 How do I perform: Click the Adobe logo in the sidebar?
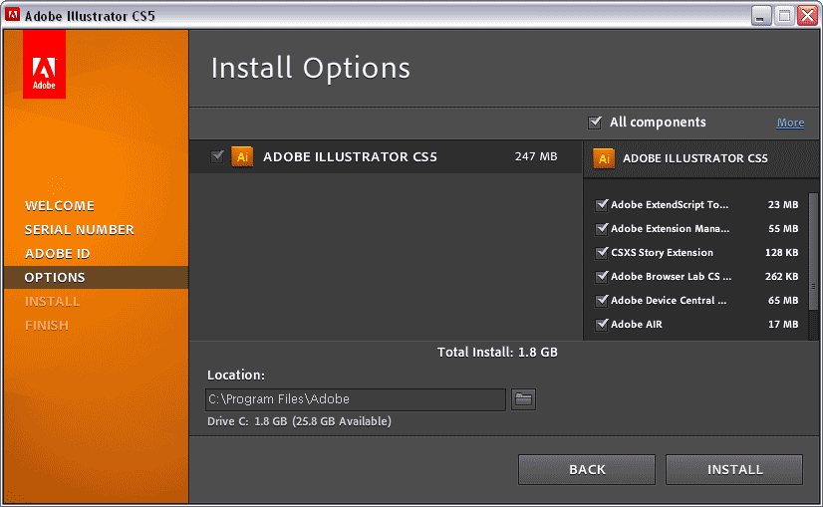[x=44, y=64]
